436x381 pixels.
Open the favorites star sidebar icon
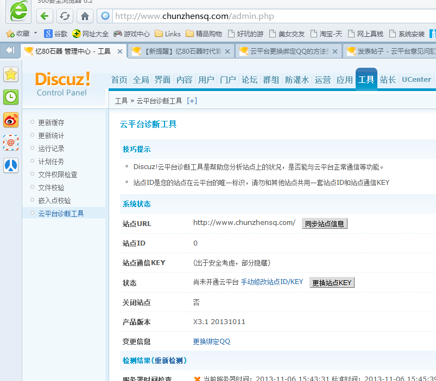11,74
